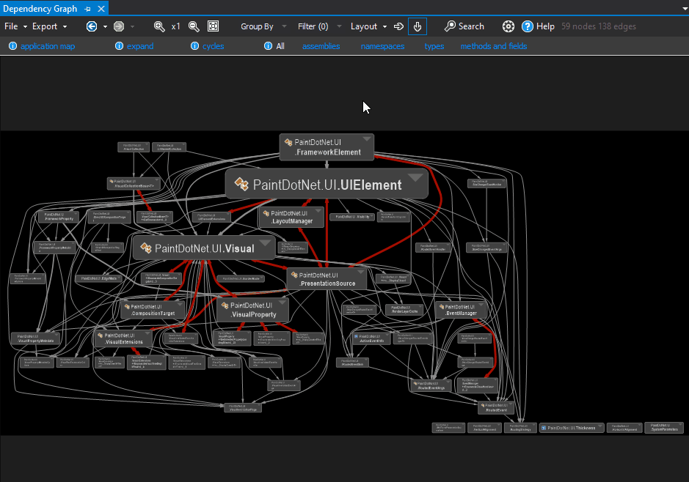
Task: Select the PaintDotNet.UI.Thickness node
Action: tap(572, 428)
